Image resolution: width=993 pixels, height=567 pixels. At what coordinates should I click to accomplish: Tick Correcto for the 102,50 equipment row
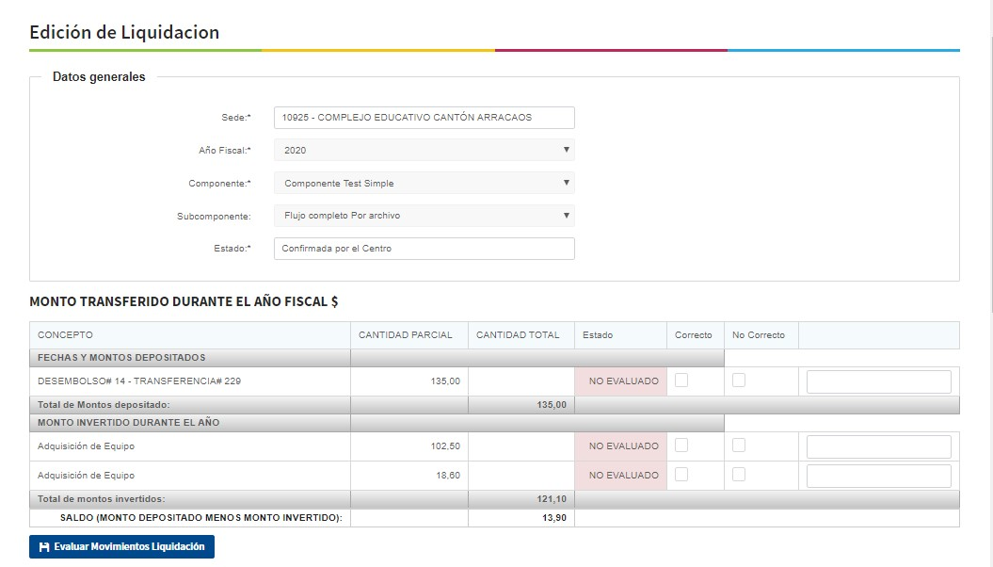681,445
